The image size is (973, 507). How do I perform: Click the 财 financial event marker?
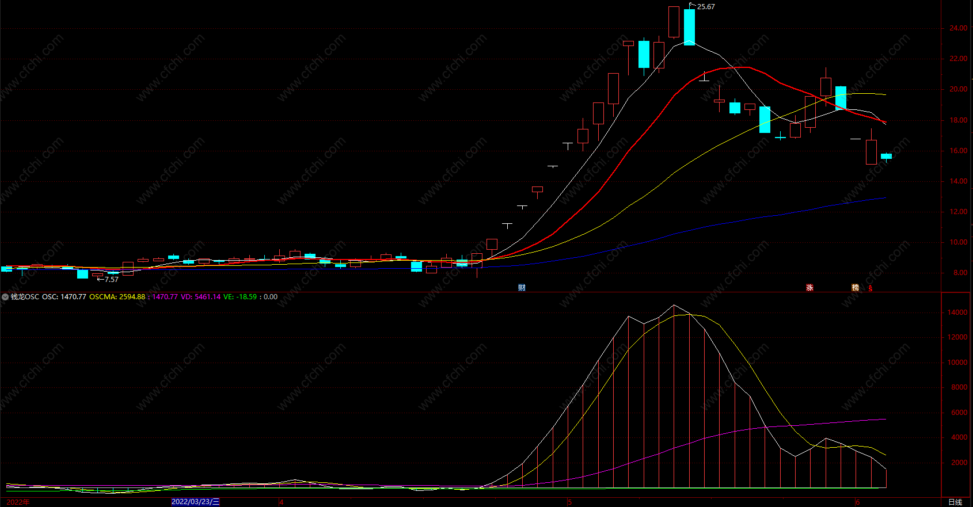[x=522, y=288]
